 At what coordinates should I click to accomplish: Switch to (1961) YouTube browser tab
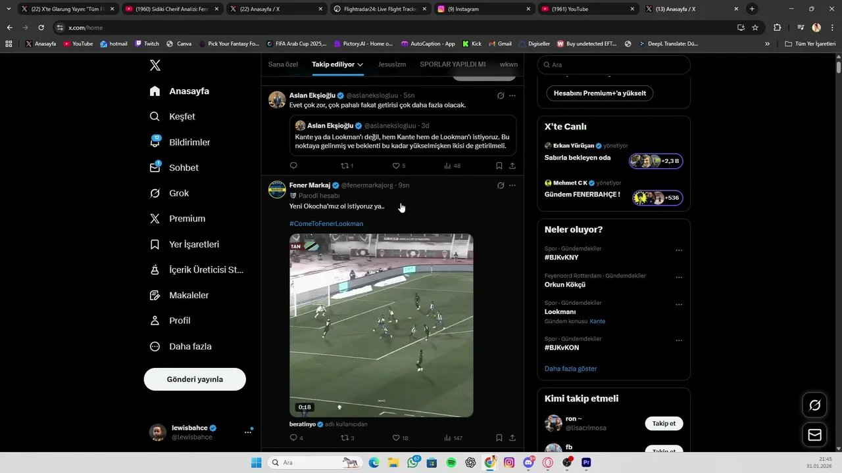pyautogui.click(x=587, y=9)
